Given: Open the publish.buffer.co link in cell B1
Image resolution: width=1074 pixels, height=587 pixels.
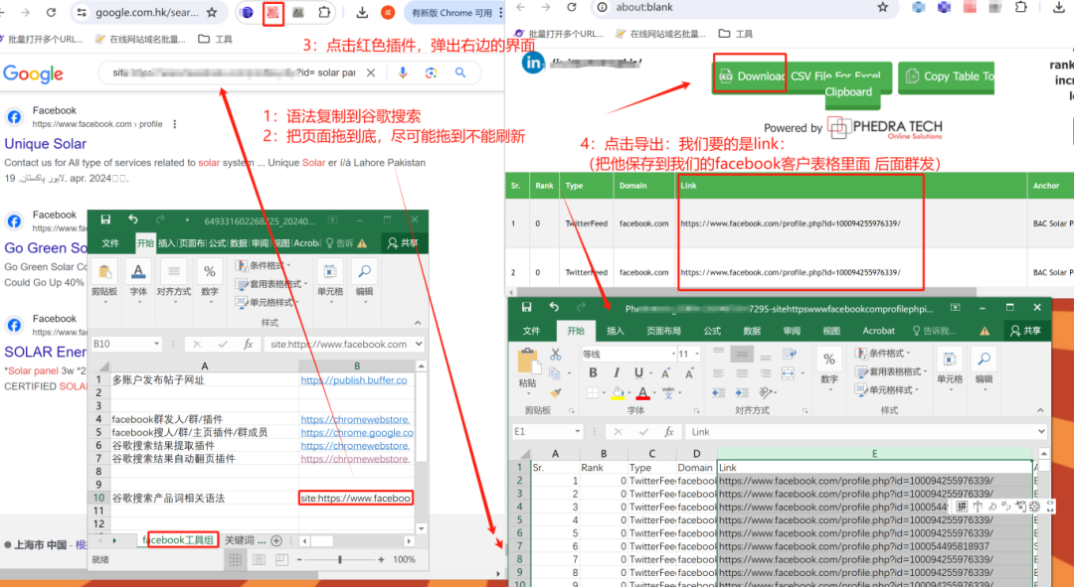Looking at the screenshot, I should coord(354,379).
